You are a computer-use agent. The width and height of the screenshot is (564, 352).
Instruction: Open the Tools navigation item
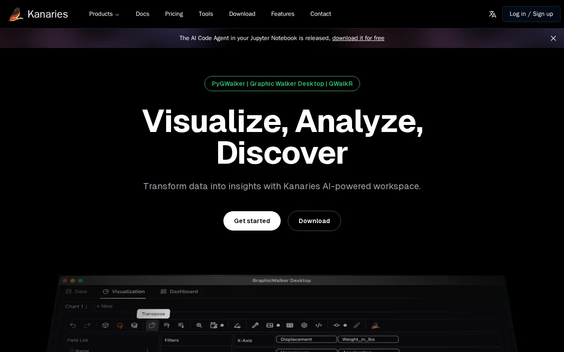[206, 14]
